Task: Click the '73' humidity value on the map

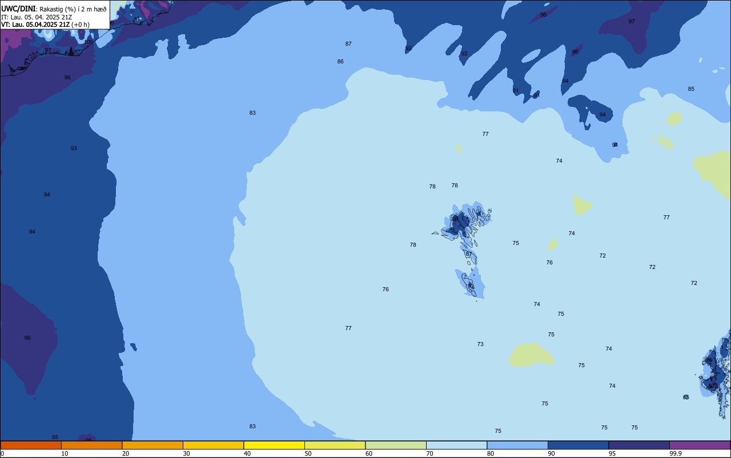Action: tap(480, 344)
